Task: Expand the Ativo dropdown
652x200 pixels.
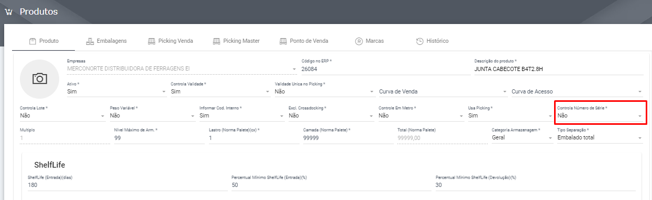Action: tap(117, 91)
